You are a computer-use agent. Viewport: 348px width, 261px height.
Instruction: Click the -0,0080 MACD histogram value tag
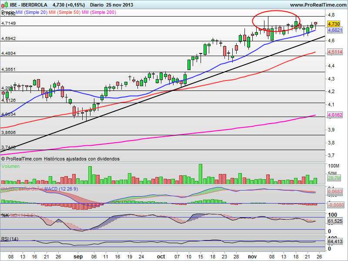tap(335, 205)
